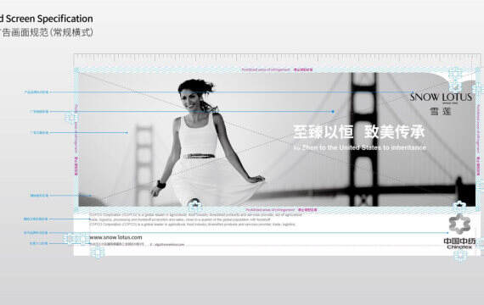Image resolution: width=484 pixels, height=305 pixels.
Task: Select the 雪莲 characters under SNOW LOTUS
Action: coord(441,111)
